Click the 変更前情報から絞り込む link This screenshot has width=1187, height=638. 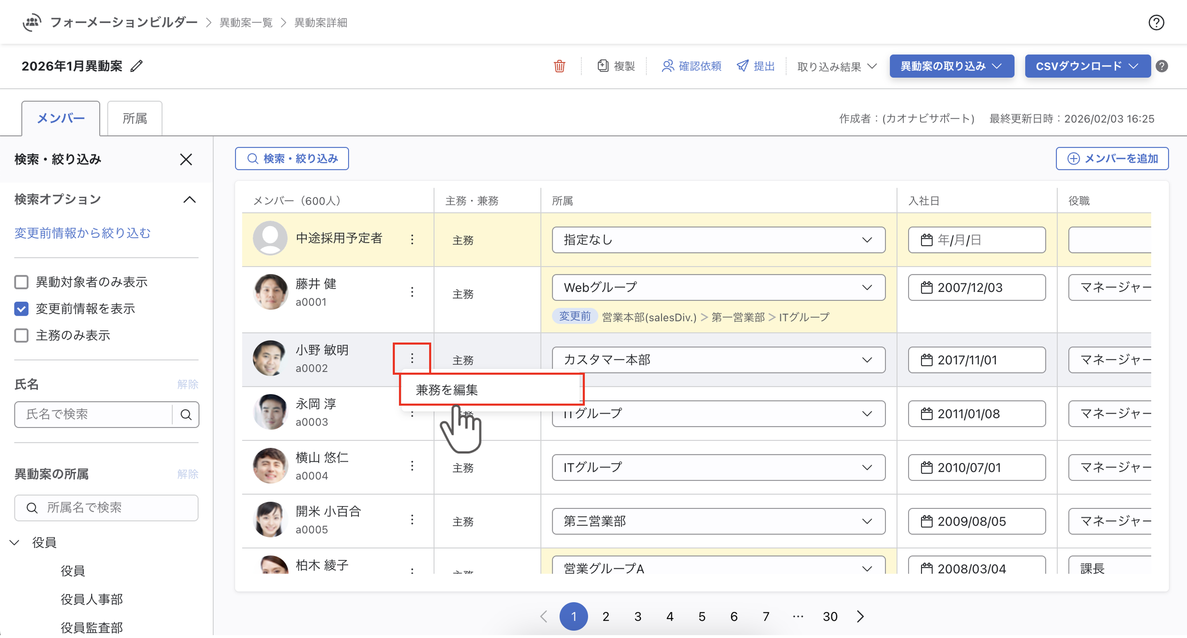point(83,234)
